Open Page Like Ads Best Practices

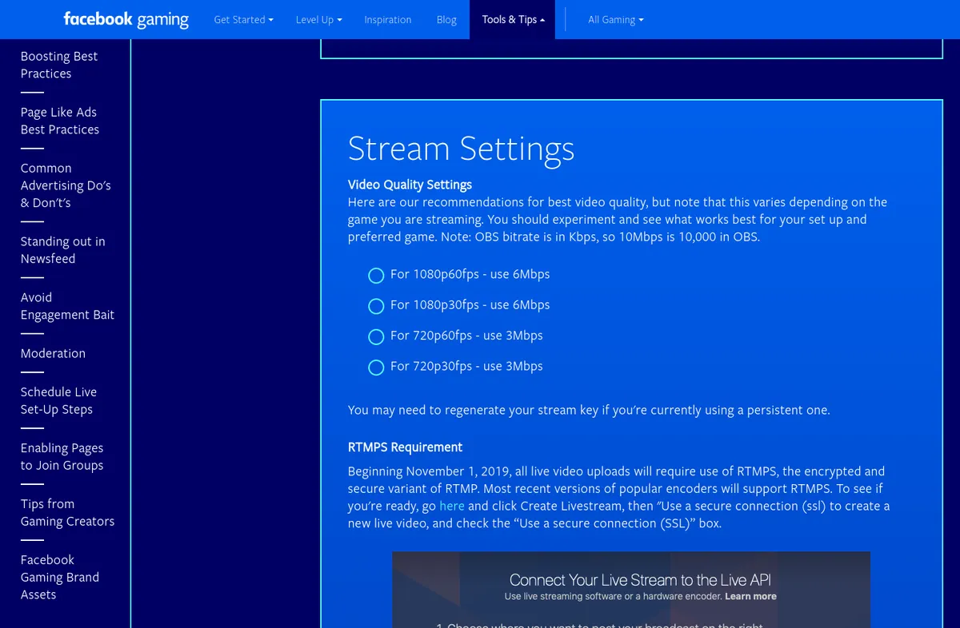pyautogui.click(x=60, y=121)
